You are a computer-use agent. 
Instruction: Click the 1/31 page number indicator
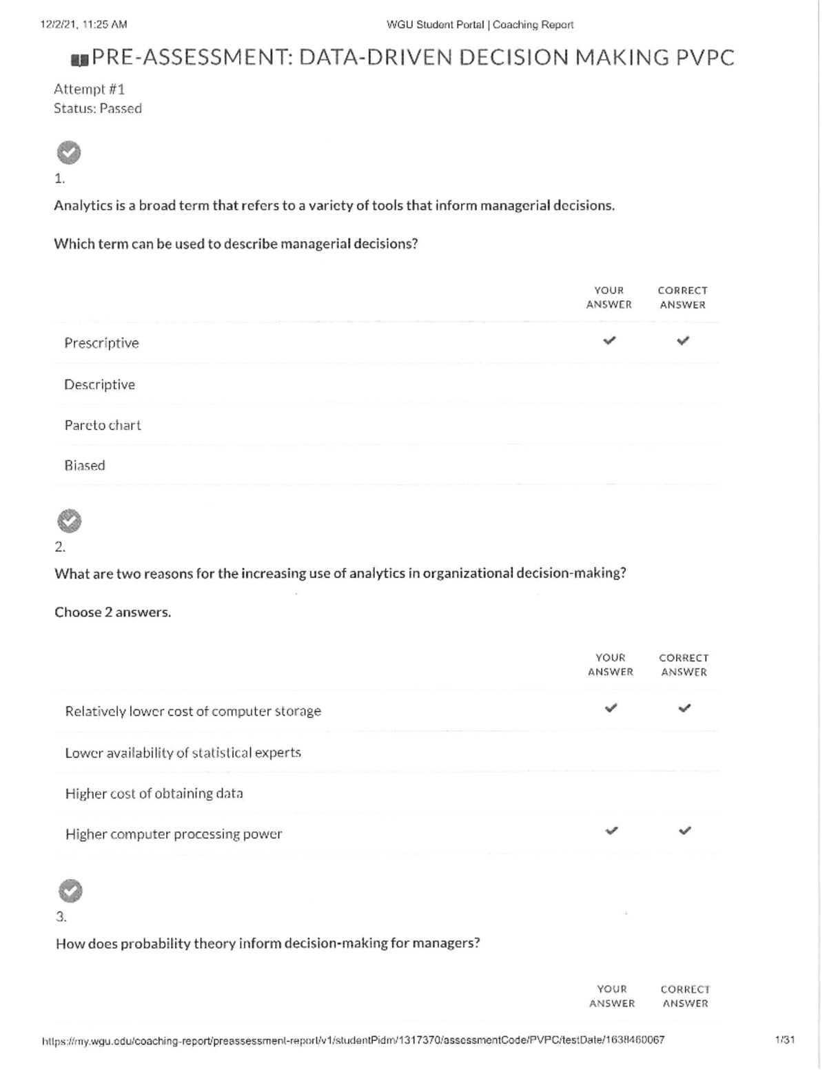(x=784, y=1040)
